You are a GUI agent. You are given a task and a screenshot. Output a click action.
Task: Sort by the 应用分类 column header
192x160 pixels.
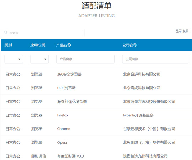(38, 45)
